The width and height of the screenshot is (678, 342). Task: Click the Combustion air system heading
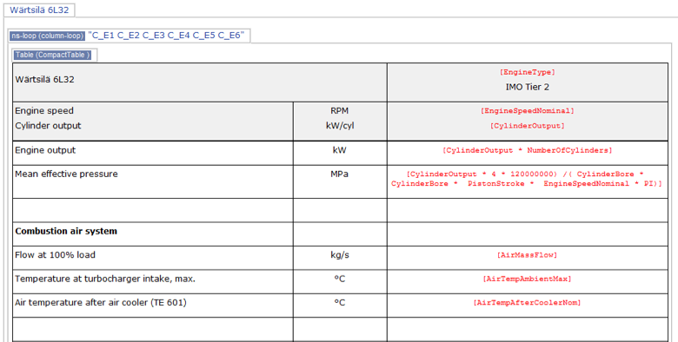(x=66, y=231)
